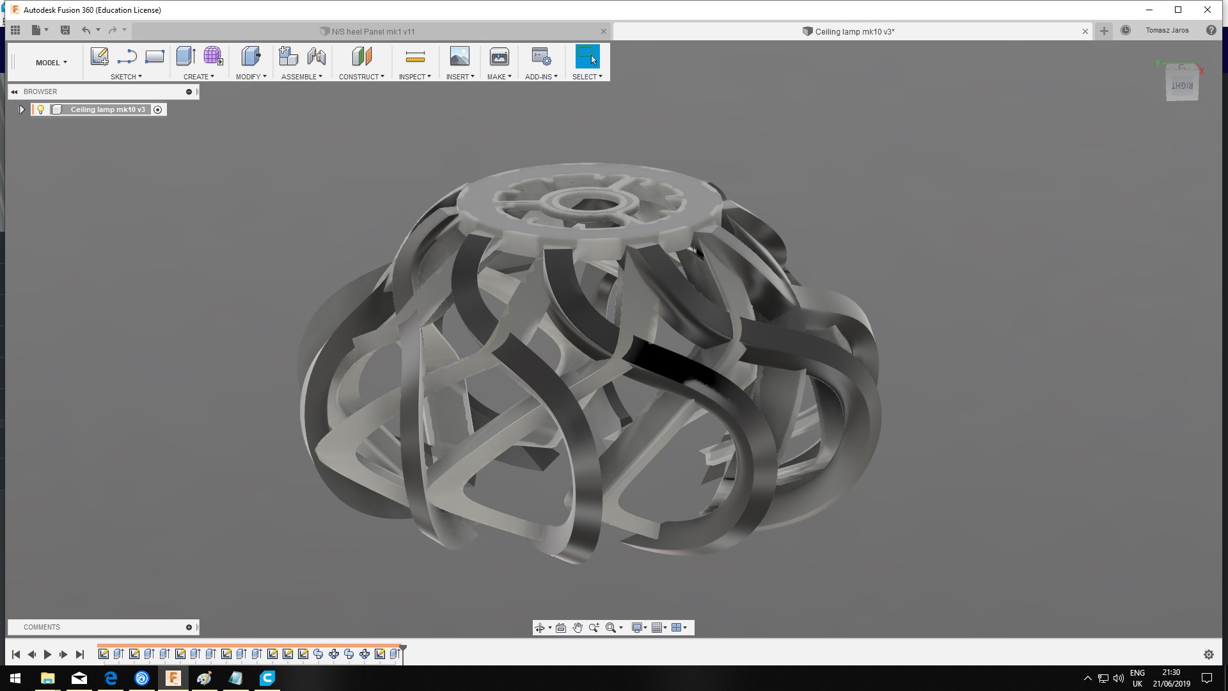The image size is (1228, 691).
Task: Open the INSPECT menu
Action: pyautogui.click(x=415, y=77)
